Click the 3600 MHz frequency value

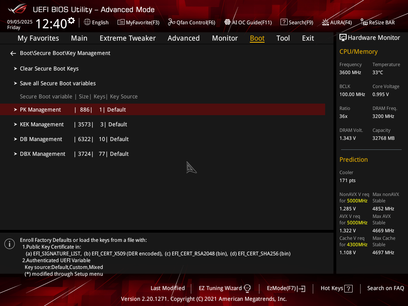pyautogui.click(x=350, y=73)
